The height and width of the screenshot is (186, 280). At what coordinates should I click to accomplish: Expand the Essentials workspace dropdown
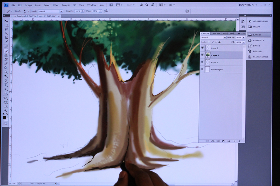(x=248, y=5)
